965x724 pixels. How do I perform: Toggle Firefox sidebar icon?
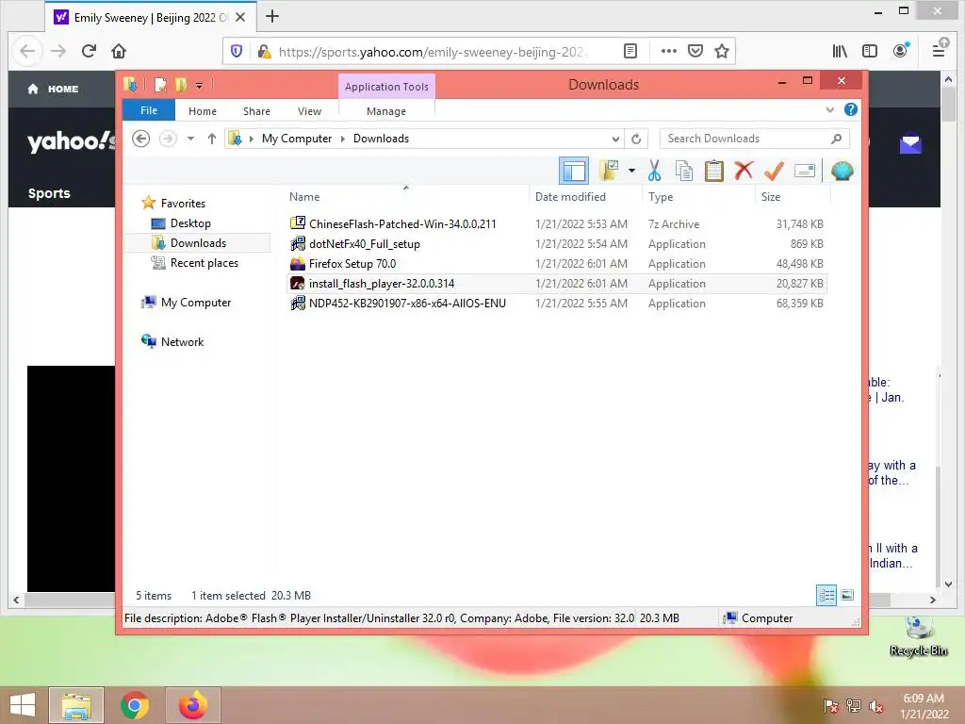coord(870,51)
